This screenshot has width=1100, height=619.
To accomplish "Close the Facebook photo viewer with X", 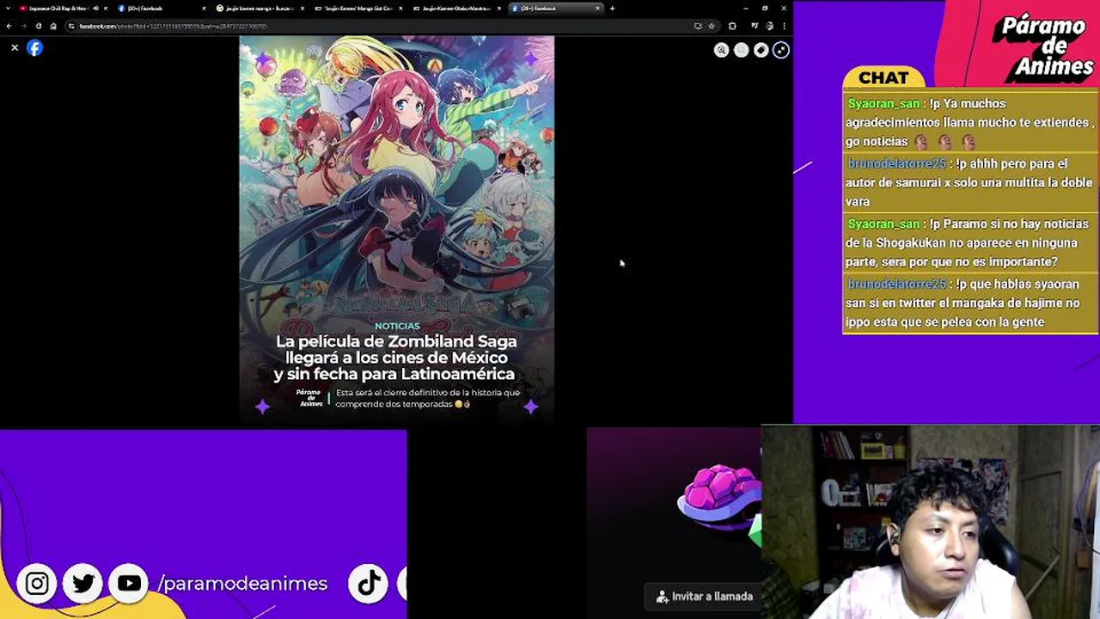I will tap(15, 48).
